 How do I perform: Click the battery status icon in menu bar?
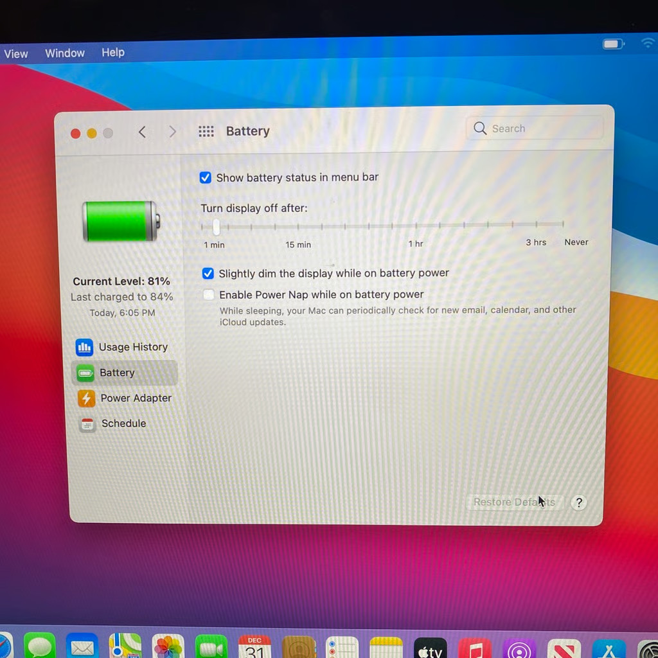click(613, 44)
